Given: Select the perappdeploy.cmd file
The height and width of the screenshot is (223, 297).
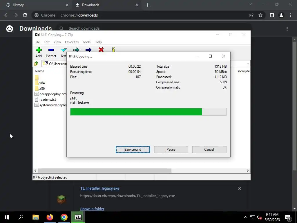Looking at the screenshot, I should 50,94.
